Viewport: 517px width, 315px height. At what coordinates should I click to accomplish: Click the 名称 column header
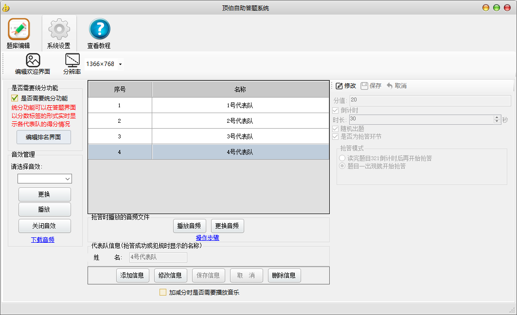[240, 89]
